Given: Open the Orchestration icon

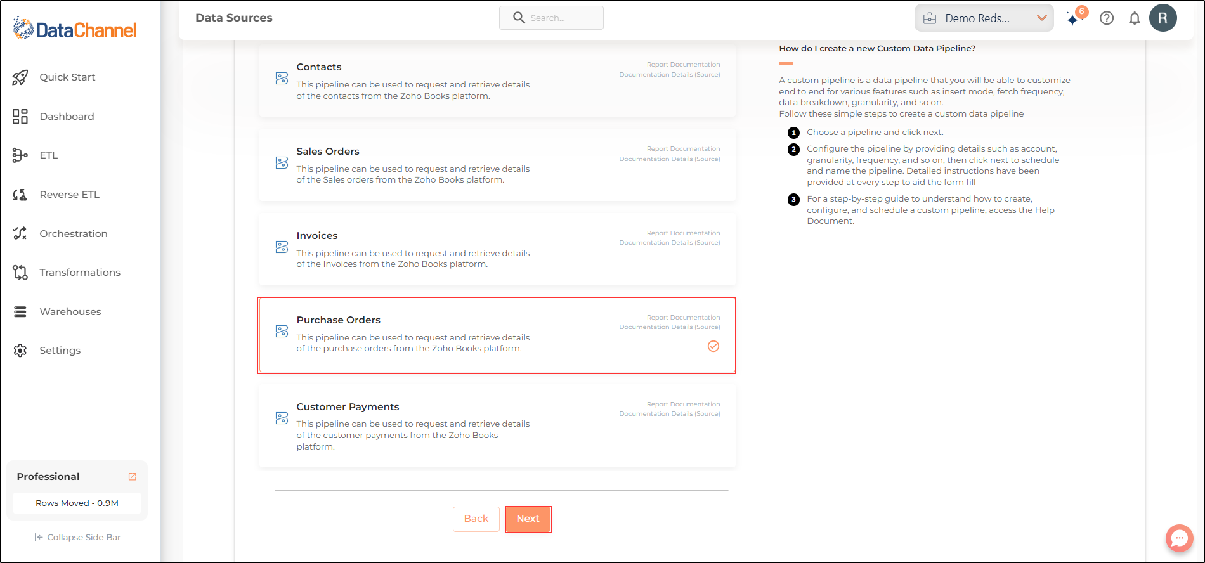Looking at the screenshot, I should click(x=20, y=233).
